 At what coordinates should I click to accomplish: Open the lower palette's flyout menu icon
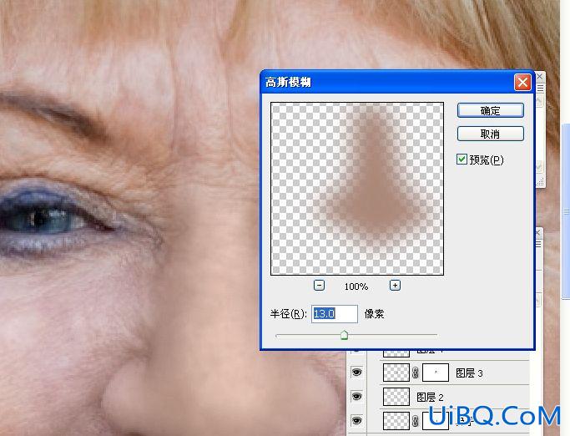539,244
